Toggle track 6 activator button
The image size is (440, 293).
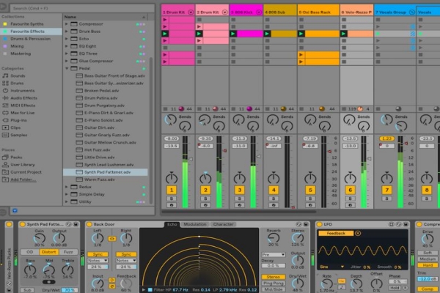click(x=351, y=190)
